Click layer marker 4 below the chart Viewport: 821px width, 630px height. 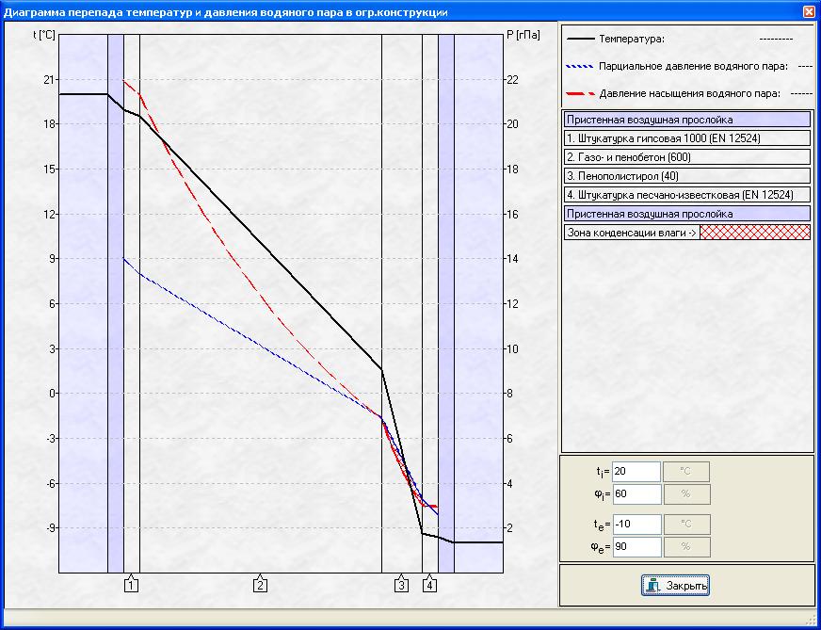click(430, 585)
